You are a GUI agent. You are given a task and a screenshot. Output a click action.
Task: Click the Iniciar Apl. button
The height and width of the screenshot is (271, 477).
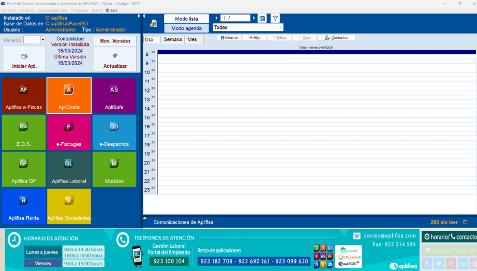click(24, 59)
